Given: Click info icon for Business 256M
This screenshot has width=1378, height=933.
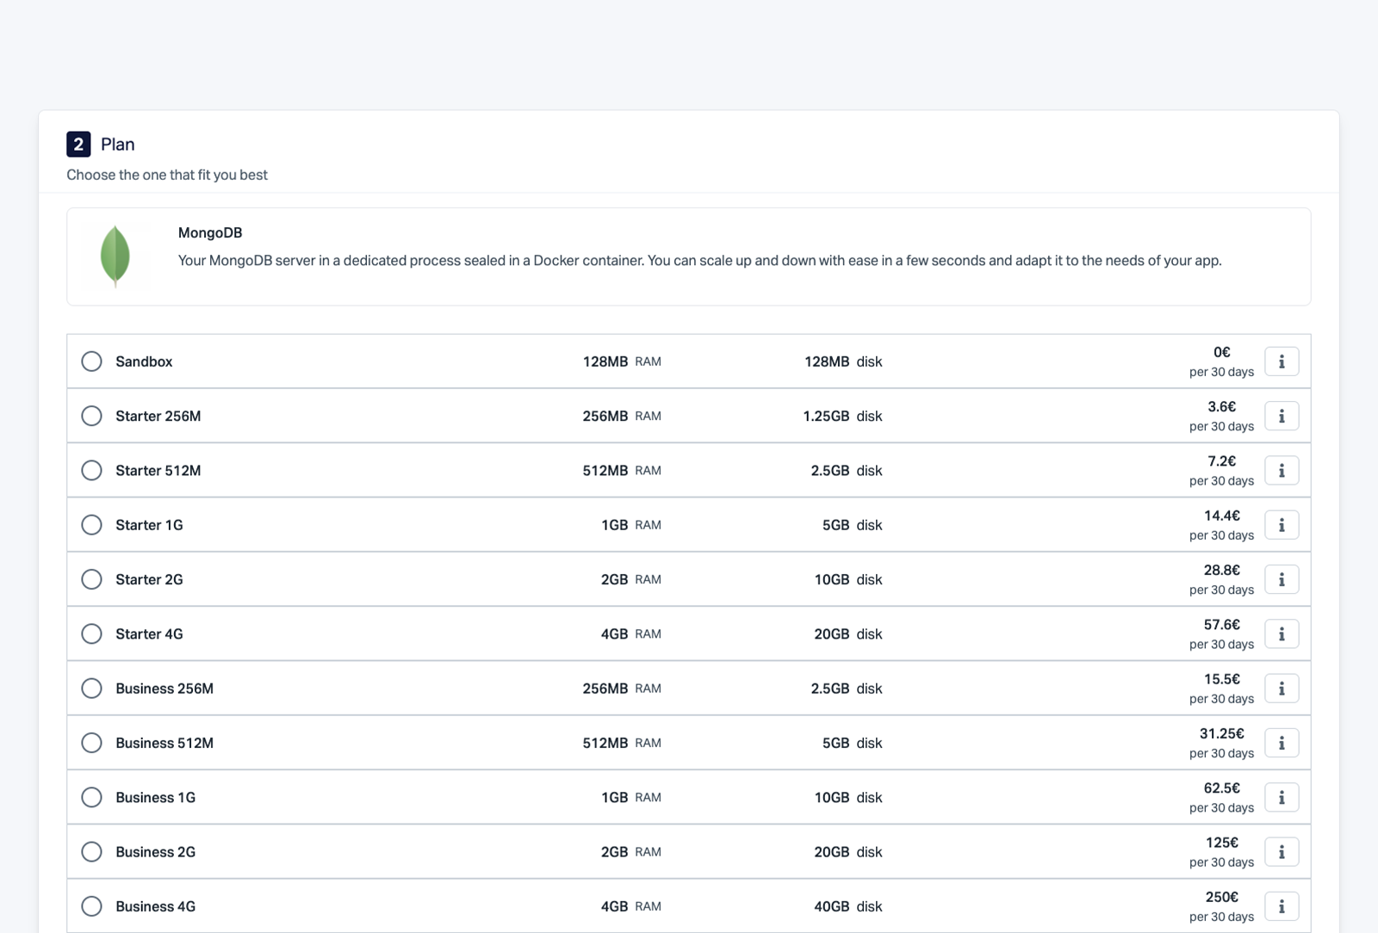Looking at the screenshot, I should (x=1282, y=689).
